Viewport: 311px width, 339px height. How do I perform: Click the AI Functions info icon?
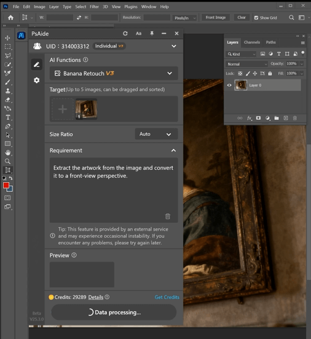pyautogui.click(x=85, y=60)
